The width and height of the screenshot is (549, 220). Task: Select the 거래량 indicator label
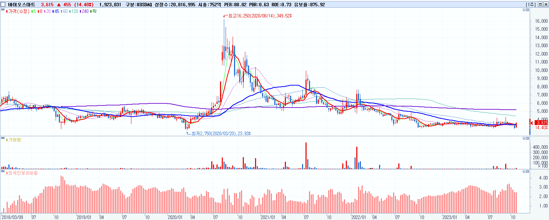pos(14,140)
